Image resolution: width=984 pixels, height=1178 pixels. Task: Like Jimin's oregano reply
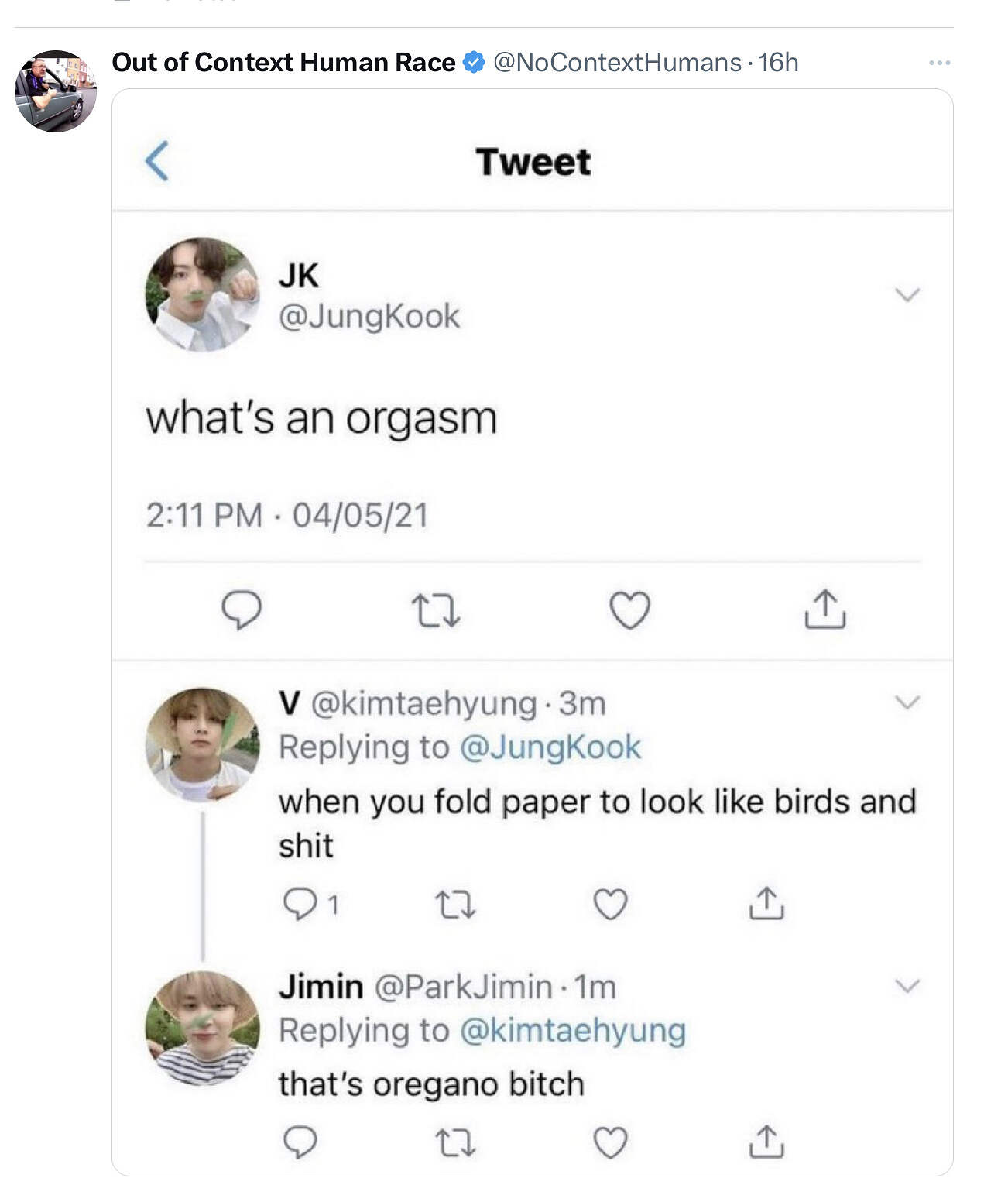(x=610, y=1142)
